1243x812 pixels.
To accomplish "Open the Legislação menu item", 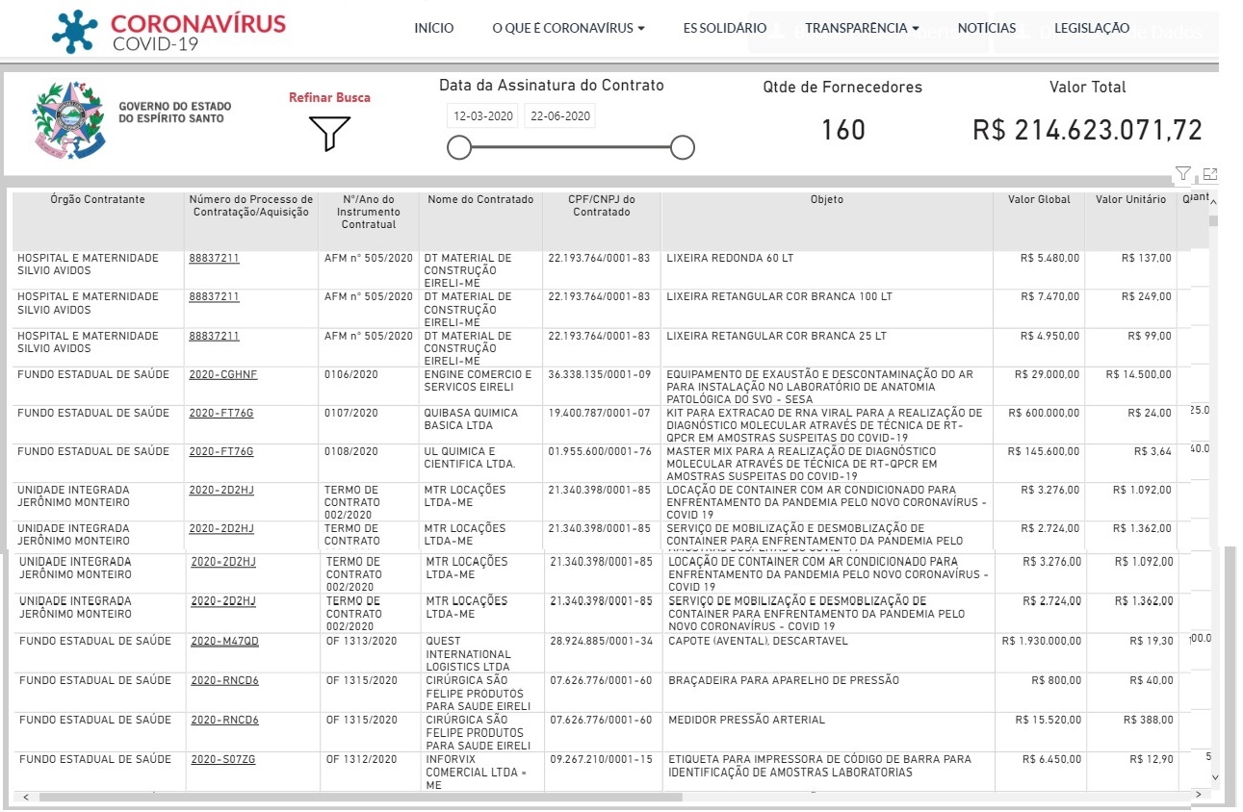I will (1092, 28).
